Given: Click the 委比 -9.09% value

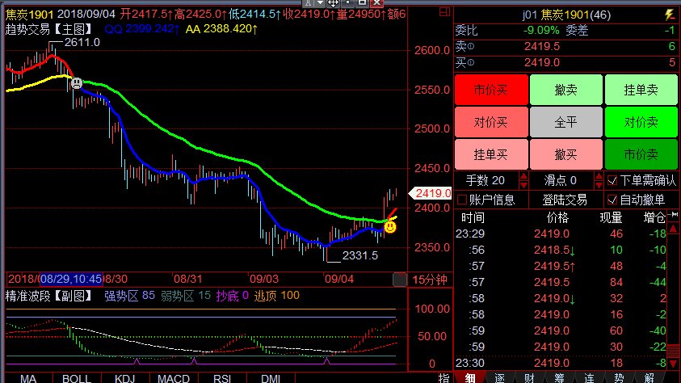Looking at the screenshot, I should (541, 31).
